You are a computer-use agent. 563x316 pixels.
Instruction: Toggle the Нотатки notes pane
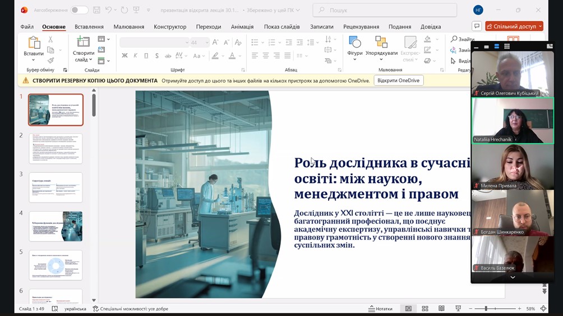point(380,309)
